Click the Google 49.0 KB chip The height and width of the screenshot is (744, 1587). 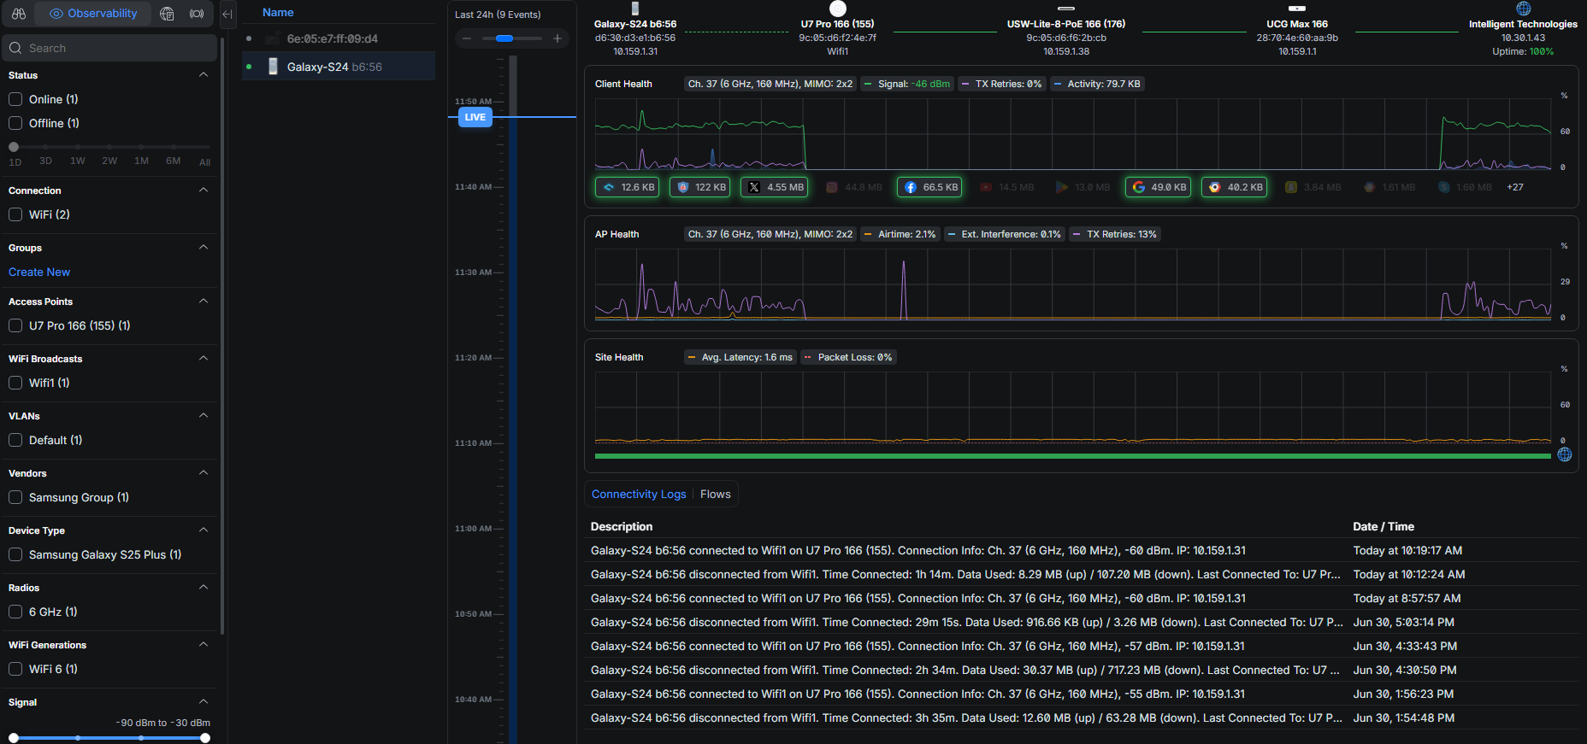click(x=1159, y=187)
